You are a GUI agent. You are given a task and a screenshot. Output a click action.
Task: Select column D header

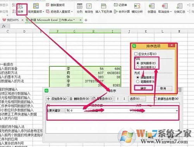click(24, 31)
